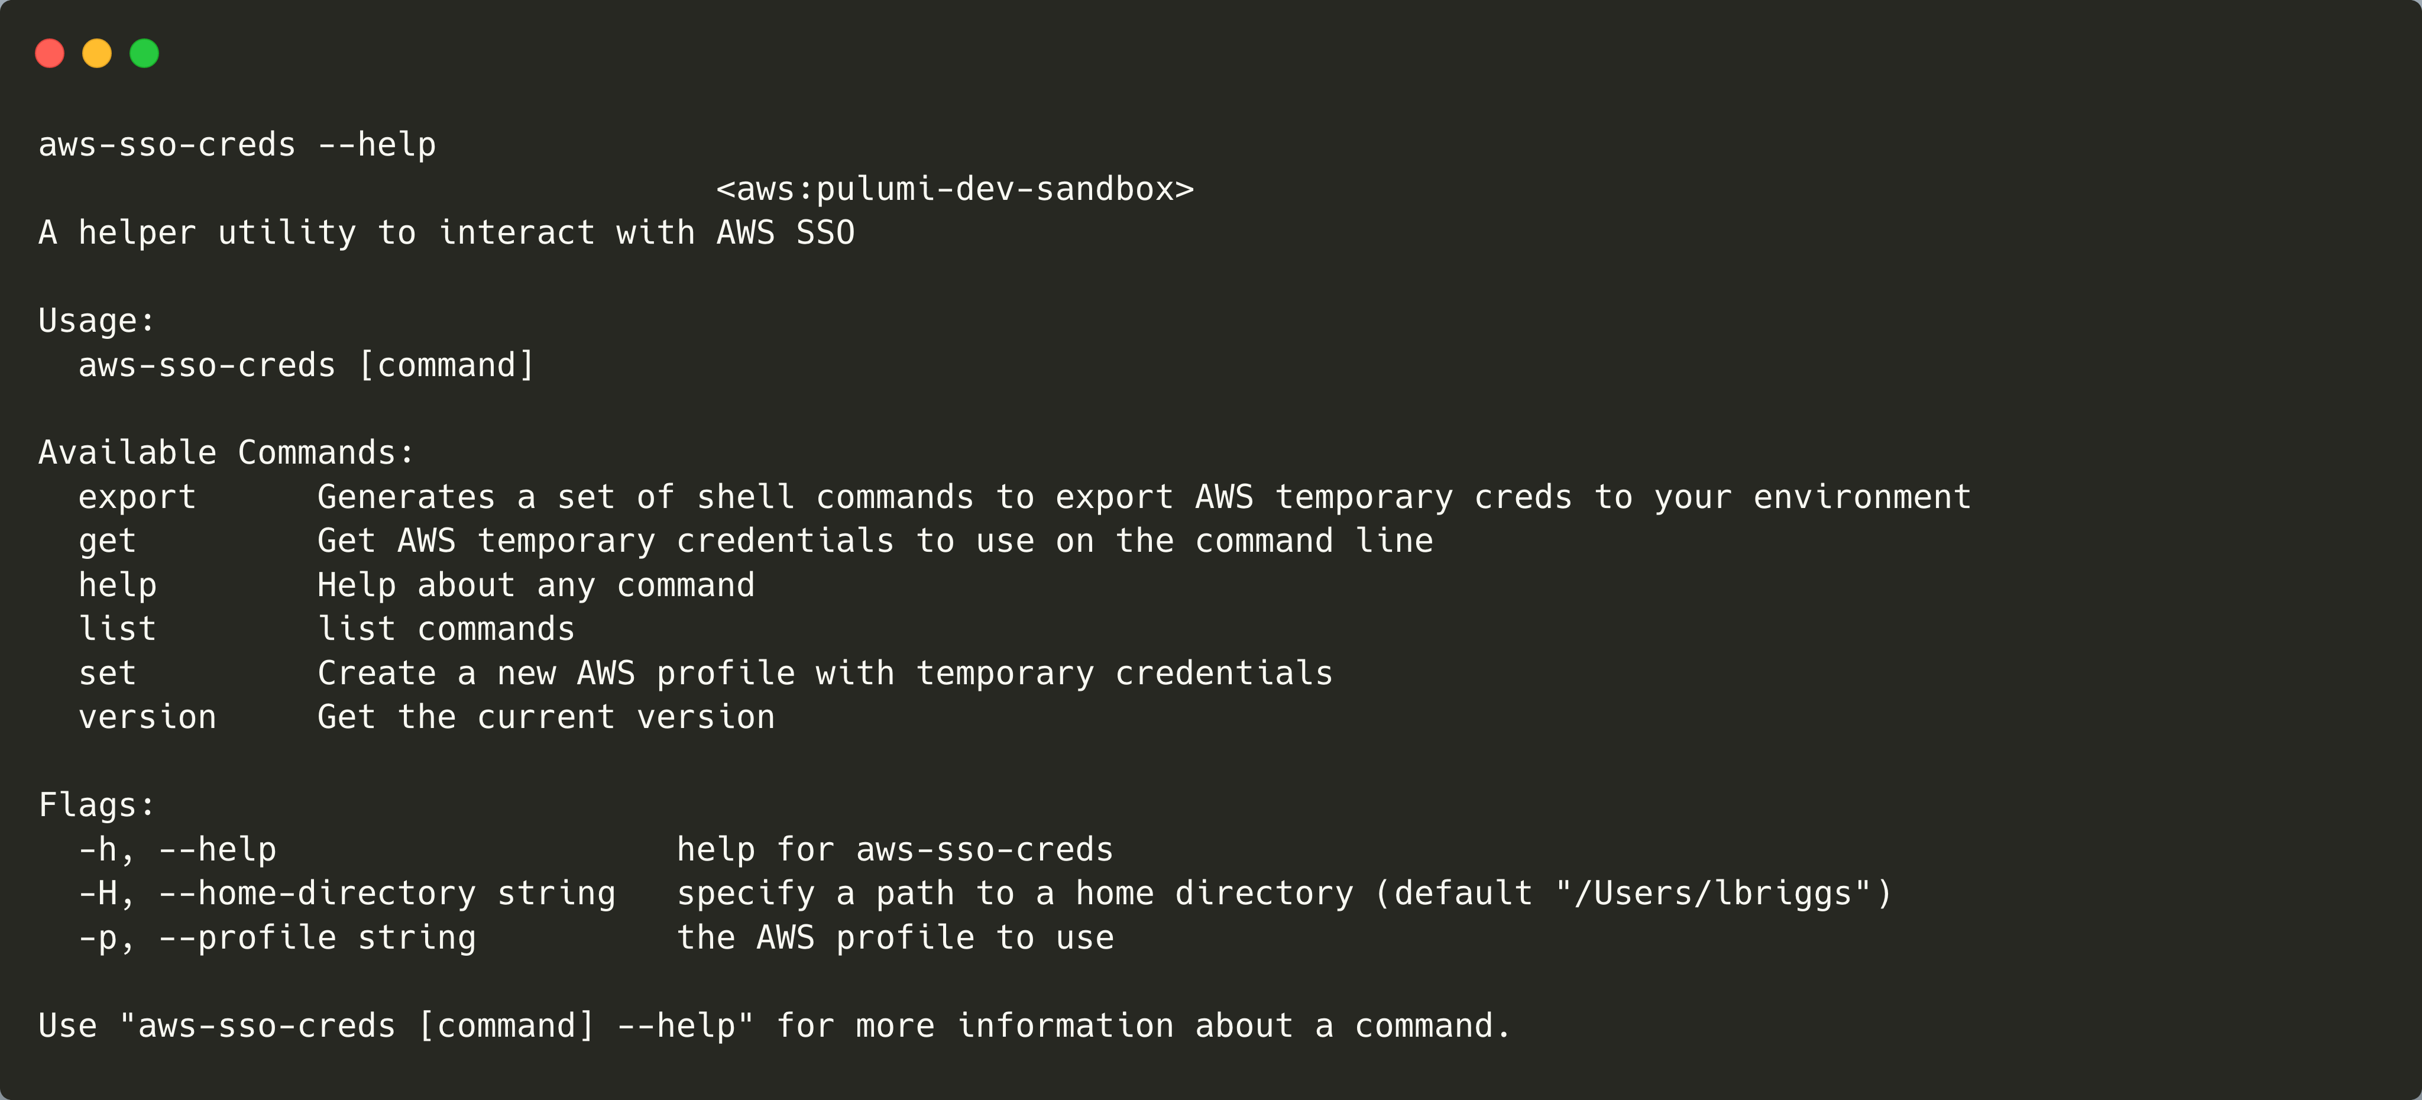Click the yellow minimize window button
The height and width of the screenshot is (1100, 2422).
(x=97, y=54)
